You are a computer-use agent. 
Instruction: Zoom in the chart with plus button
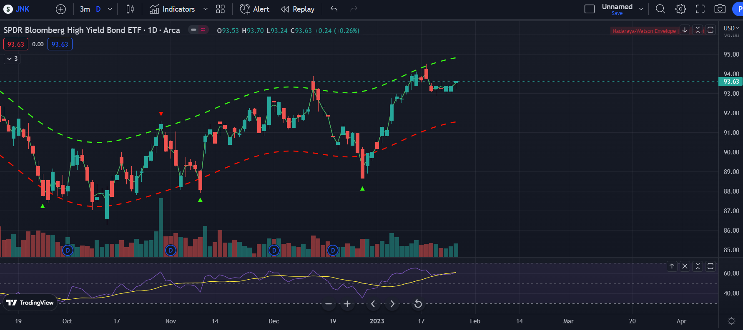pyautogui.click(x=347, y=304)
